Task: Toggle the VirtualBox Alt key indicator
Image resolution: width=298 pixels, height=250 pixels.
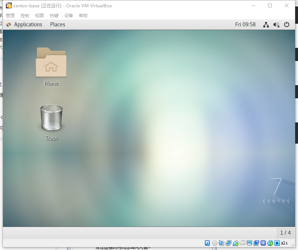Action: [x=284, y=243]
